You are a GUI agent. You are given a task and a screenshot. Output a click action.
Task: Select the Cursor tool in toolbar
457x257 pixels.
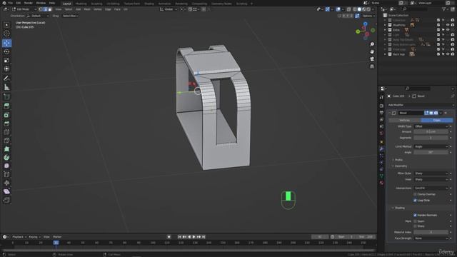6,34
